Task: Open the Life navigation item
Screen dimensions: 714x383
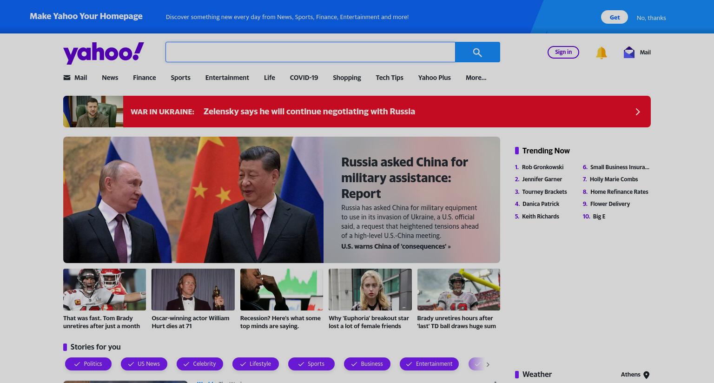Action: (x=270, y=78)
